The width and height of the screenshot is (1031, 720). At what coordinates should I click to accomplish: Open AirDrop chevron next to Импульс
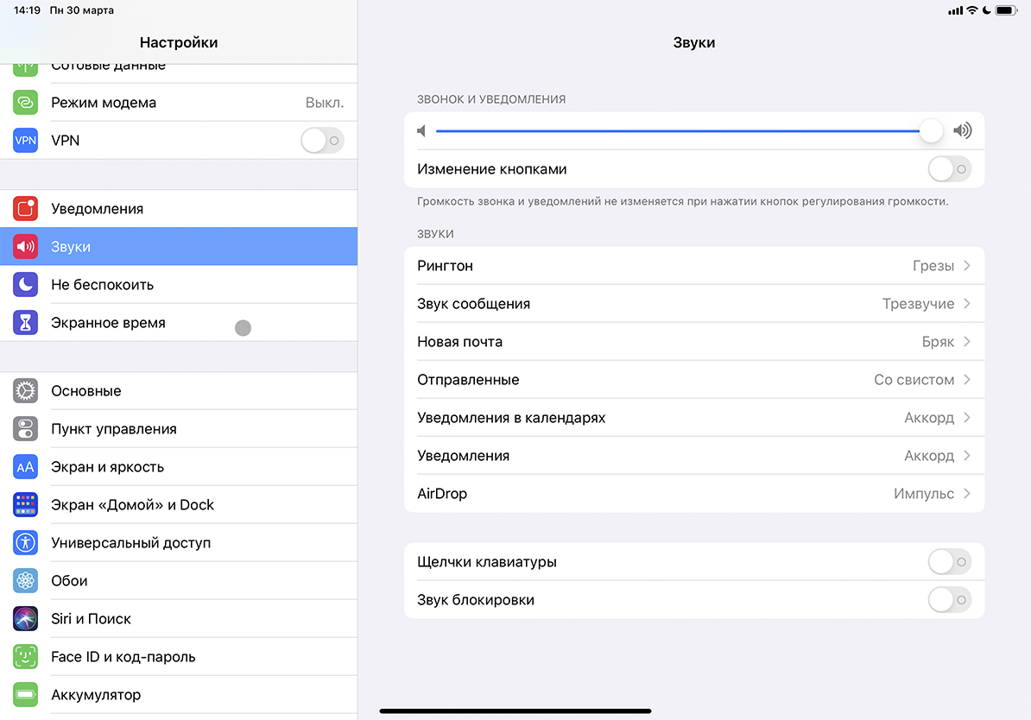click(967, 494)
